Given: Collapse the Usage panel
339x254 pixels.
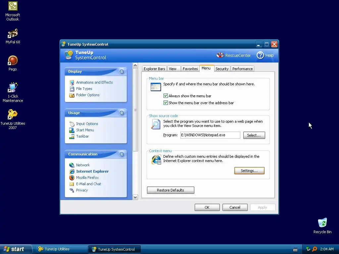Looking at the screenshot, I should (x=122, y=113).
